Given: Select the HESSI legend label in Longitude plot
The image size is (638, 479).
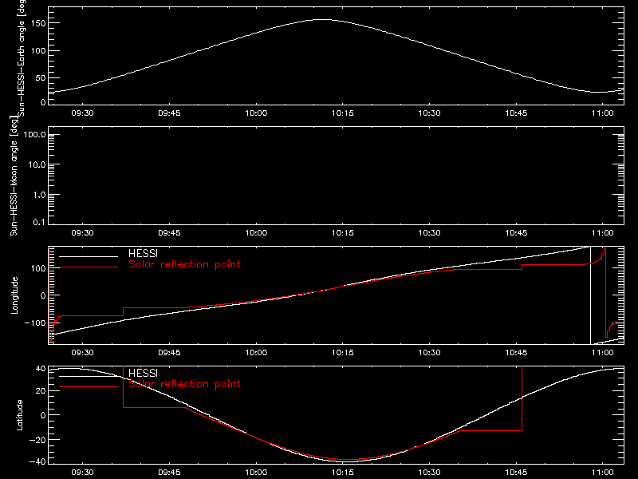Looking at the screenshot, I should 143,253.
